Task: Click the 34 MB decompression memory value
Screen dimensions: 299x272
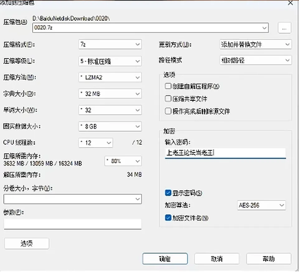Action: pyautogui.click(x=135, y=175)
